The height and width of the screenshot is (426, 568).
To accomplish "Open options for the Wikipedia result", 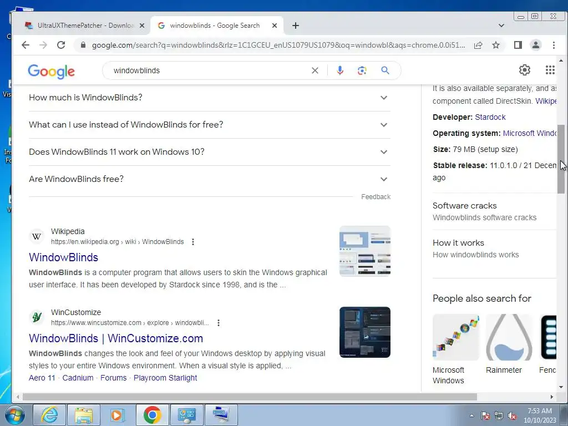I will click(x=193, y=242).
